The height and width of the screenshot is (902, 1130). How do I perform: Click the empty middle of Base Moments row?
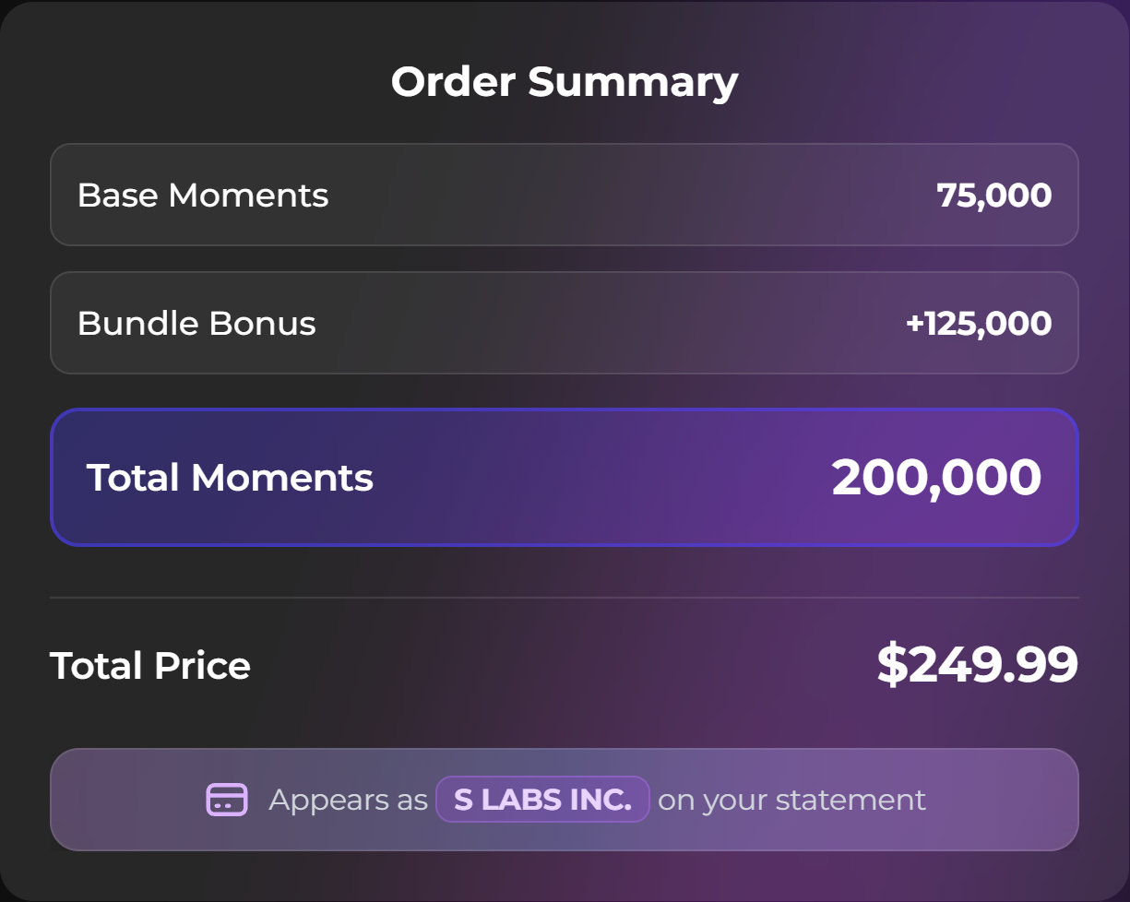(x=627, y=196)
